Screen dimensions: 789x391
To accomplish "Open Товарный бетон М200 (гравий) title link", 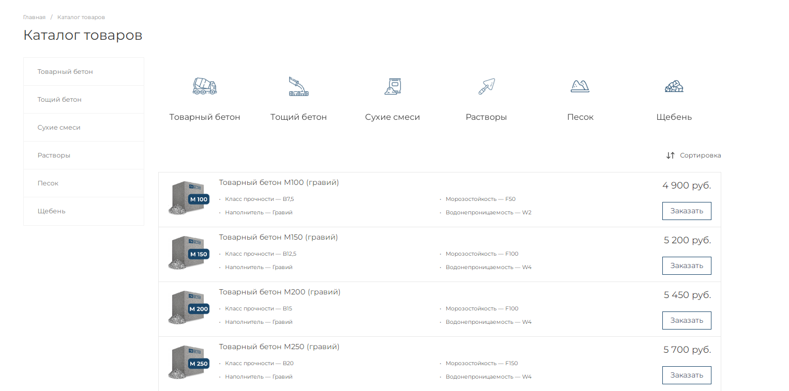I will [x=280, y=292].
